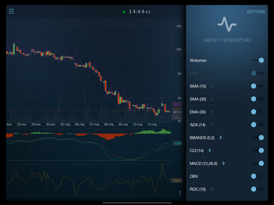Open SMA (30) parameters chevron
This screenshot has height=205, width=274.
coord(212,99)
